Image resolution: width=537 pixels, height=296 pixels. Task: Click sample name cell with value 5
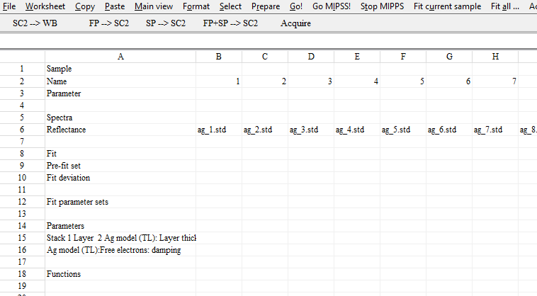click(403, 81)
